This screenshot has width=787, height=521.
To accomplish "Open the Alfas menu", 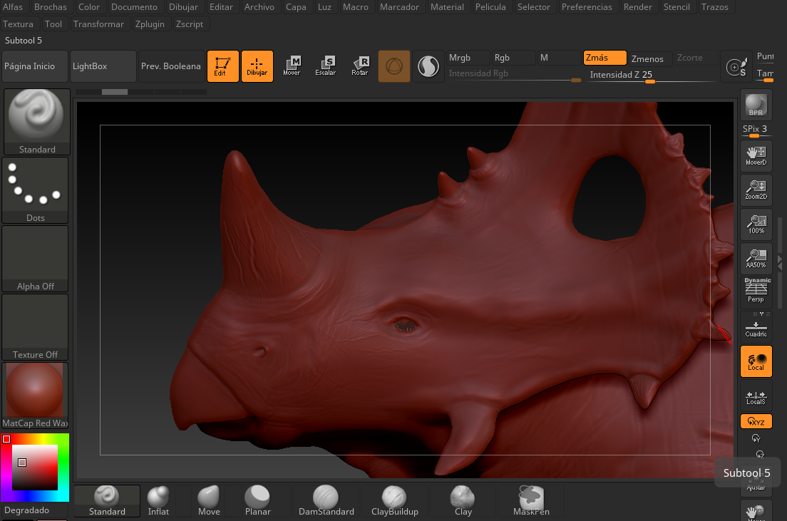I will click(x=13, y=7).
